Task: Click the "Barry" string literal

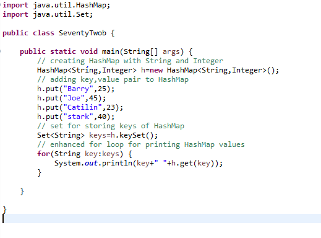Action: click(78, 89)
